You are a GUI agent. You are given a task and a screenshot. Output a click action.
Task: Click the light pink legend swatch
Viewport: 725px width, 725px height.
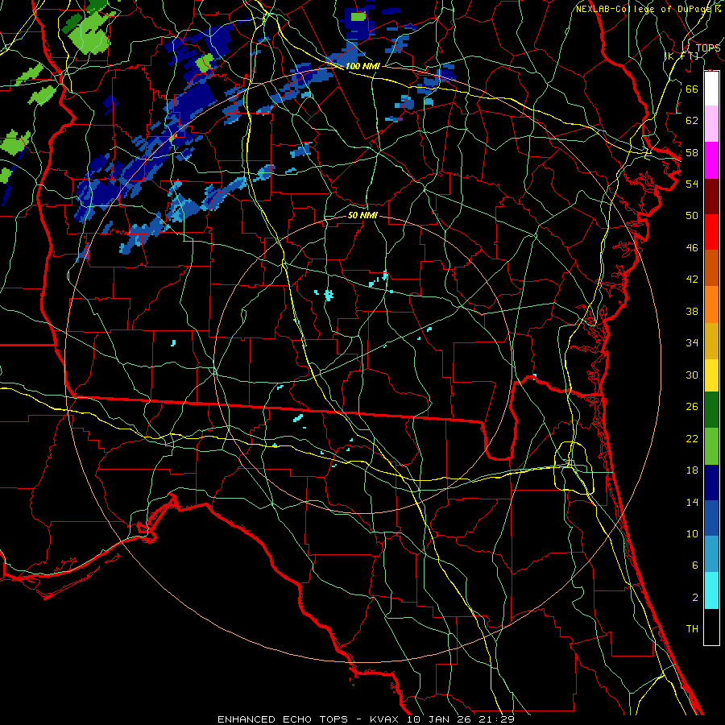711,124
